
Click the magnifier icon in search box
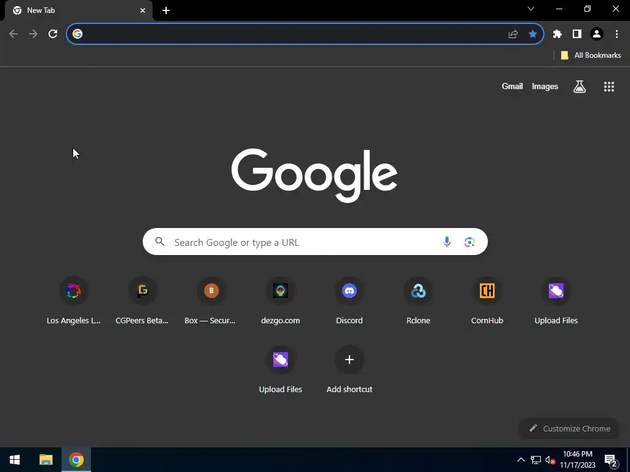[x=160, y=242]
